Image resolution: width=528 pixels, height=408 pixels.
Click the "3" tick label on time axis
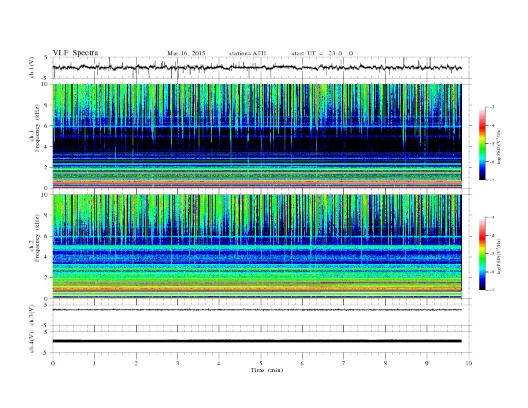click(x=177, y=363)
